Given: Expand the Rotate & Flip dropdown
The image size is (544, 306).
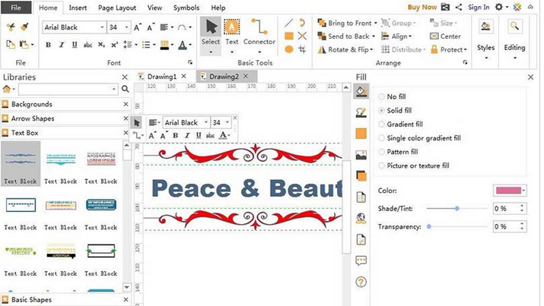Looking at the screenshot, I should (371, 49).
